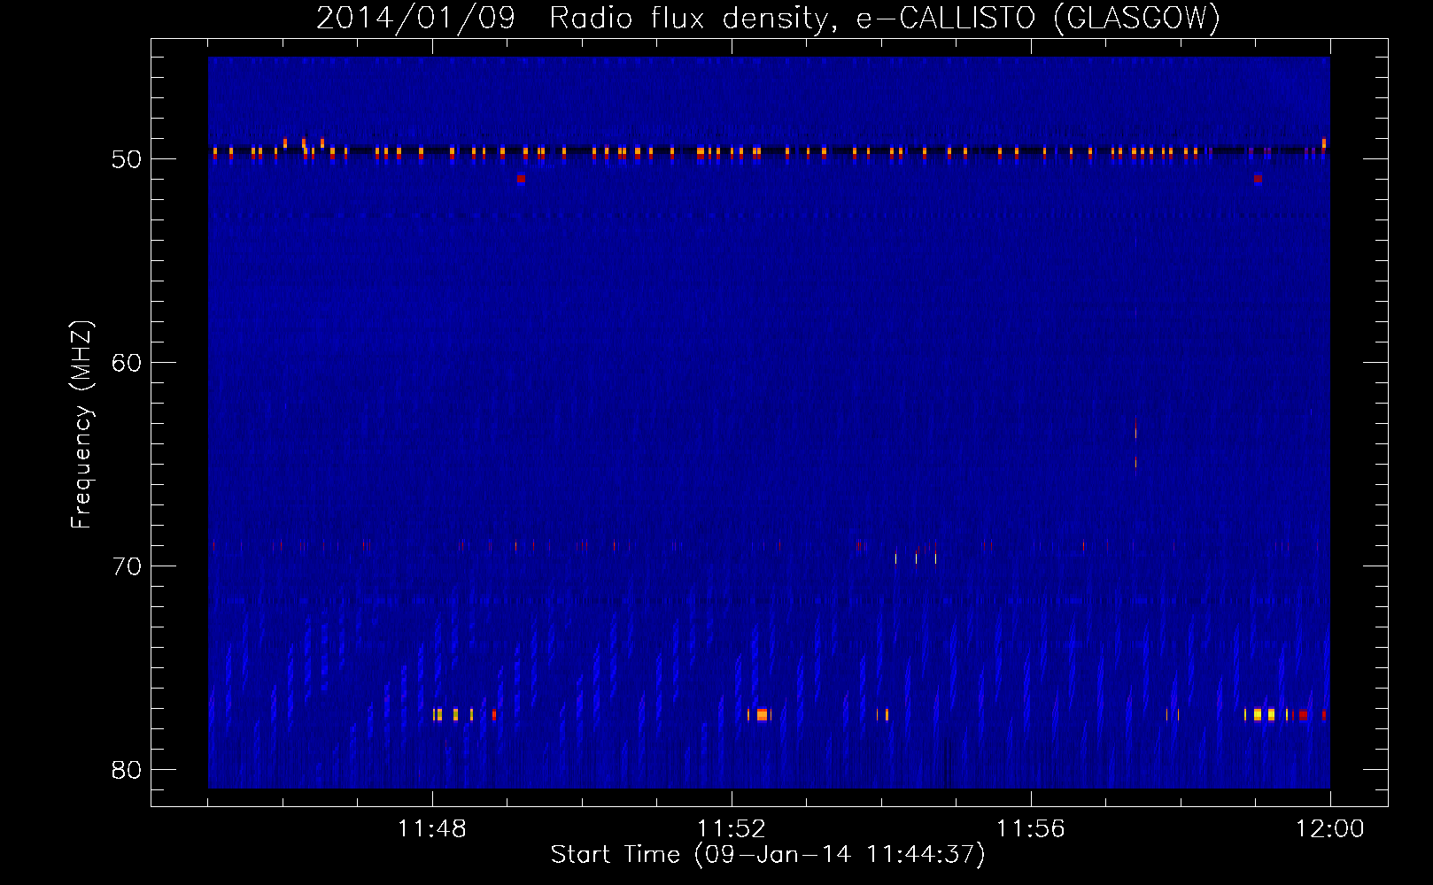Click the 11:52 time tick label

(x=732, y=829)
